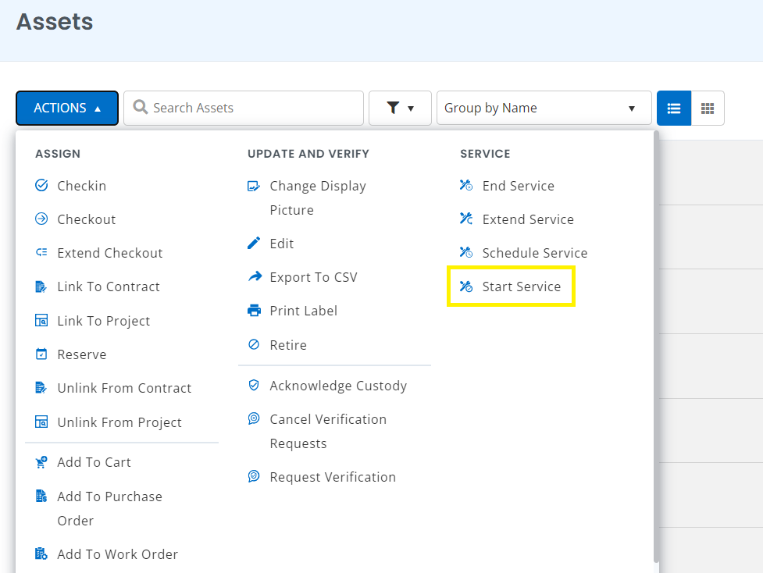Click the Edit pencil icon
763x573 pixels.
click(x=254, y=244)
